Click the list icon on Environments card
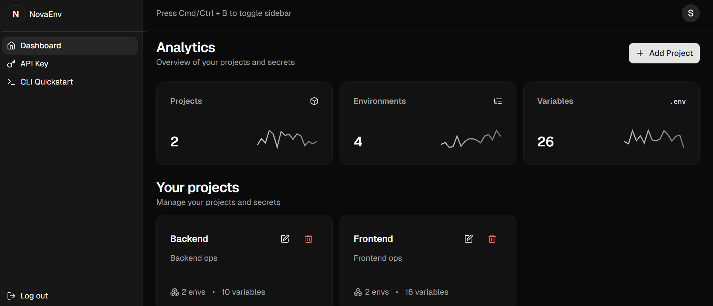The width and height of the screenshot is (713, 306). [x=498, y=101]
